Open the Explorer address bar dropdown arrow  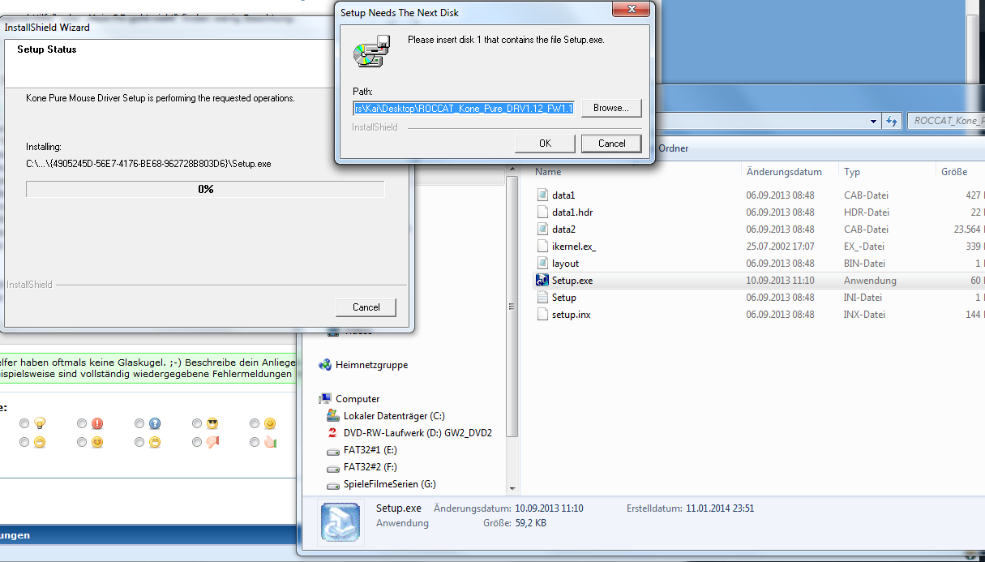tap(873, 121)
